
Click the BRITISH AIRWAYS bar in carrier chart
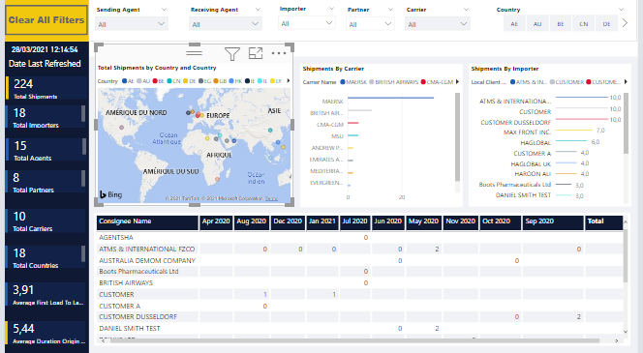359,110
